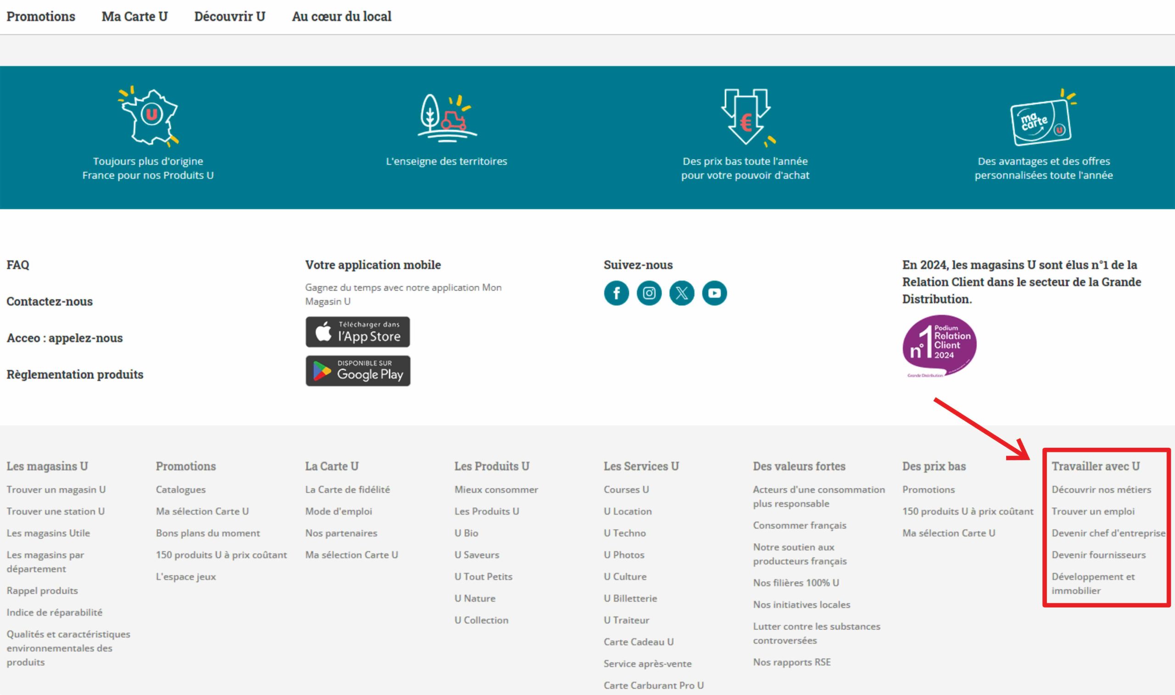Open Service après-vente link
The image size is (1175, 695).
point(648,664)
